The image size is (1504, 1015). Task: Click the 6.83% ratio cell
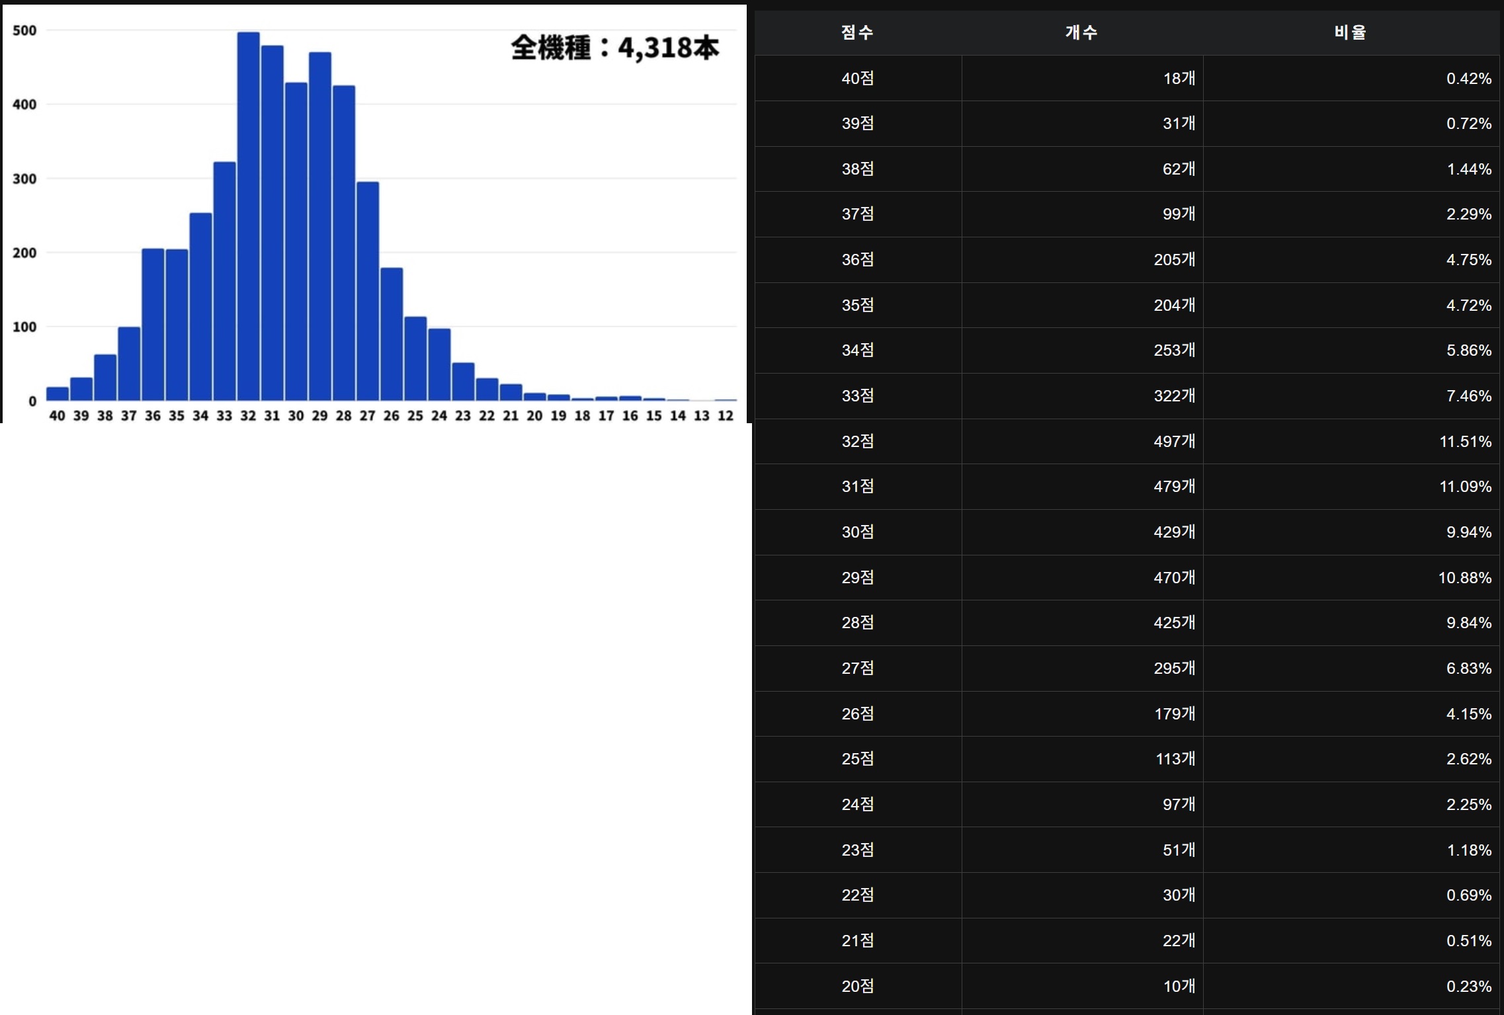(x=1468, y=669)
